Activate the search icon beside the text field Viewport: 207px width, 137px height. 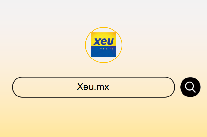(190, 87)
